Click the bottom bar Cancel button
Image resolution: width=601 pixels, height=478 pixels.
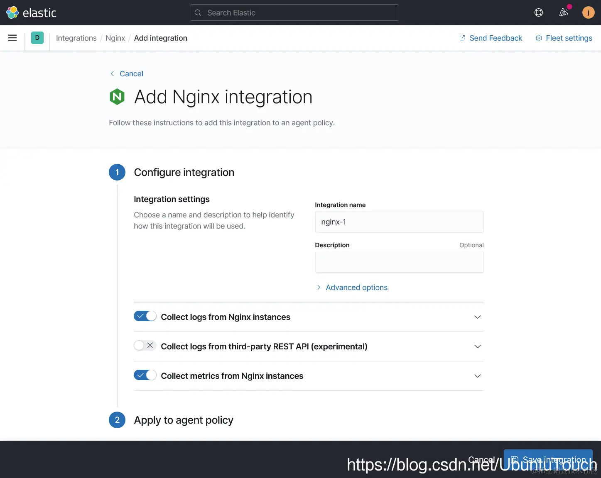coord(481,459)
